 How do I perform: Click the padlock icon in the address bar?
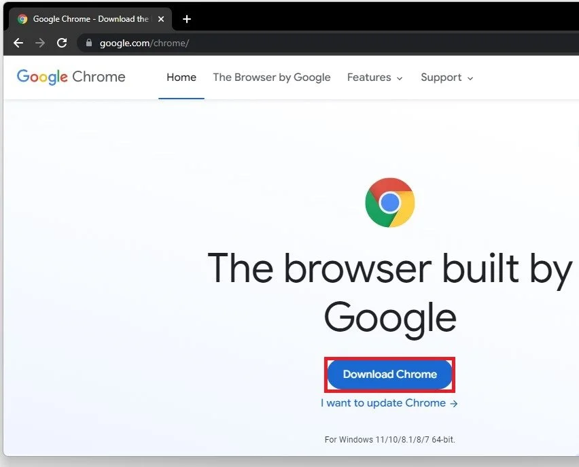point(88,43)
